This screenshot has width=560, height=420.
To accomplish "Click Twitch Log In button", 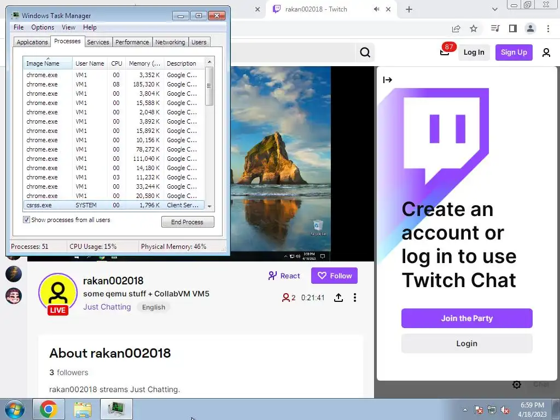I will (x=474, y=52).
